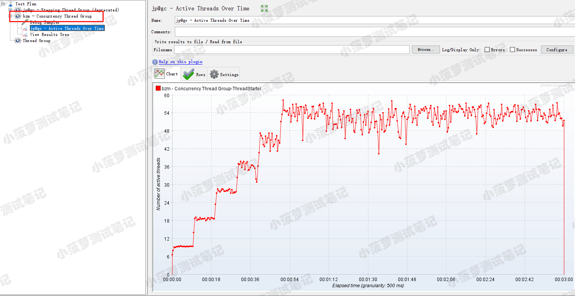
Task: Click the View Results Tree listener icon
Action: (25, 34)
